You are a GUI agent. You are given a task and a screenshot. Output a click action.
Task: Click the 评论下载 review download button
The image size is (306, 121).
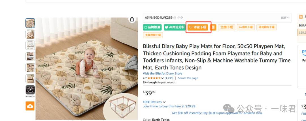click(x=198, y=27)
